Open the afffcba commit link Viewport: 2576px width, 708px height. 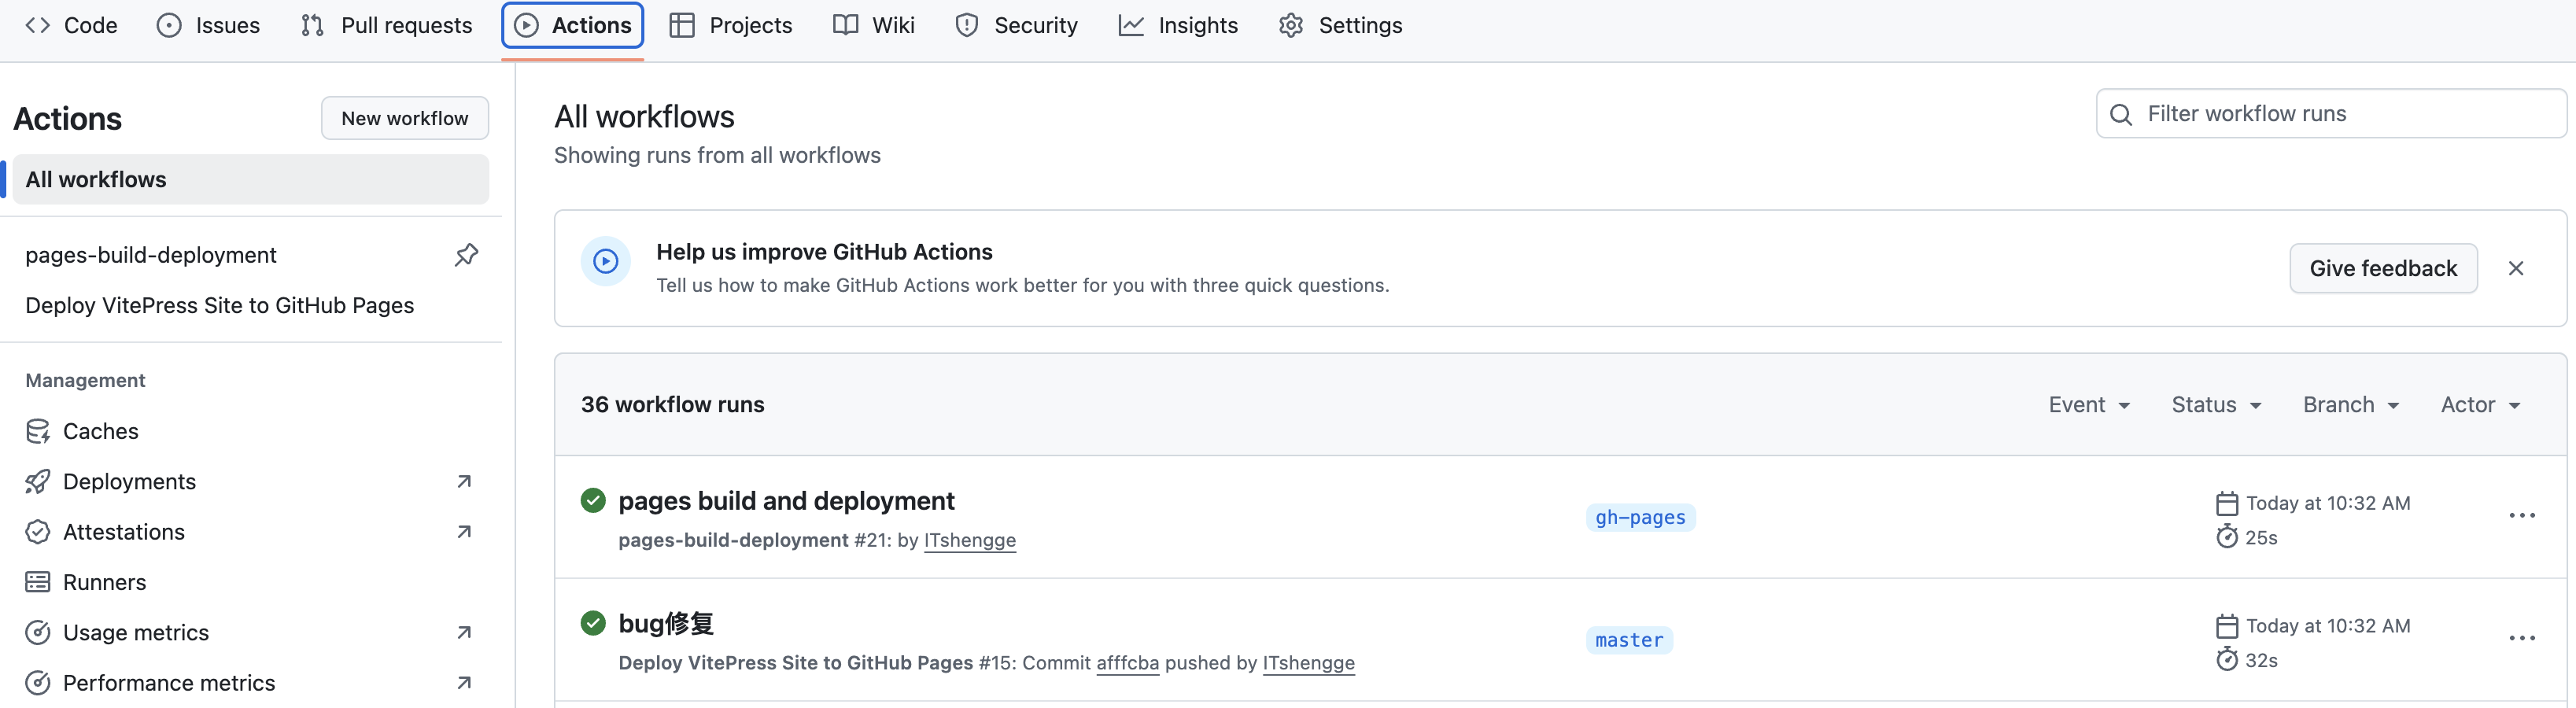click(x=1127, y=663)
